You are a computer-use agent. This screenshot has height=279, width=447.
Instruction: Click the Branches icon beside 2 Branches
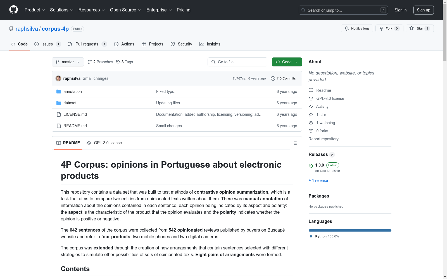click(x=90, y=62)
